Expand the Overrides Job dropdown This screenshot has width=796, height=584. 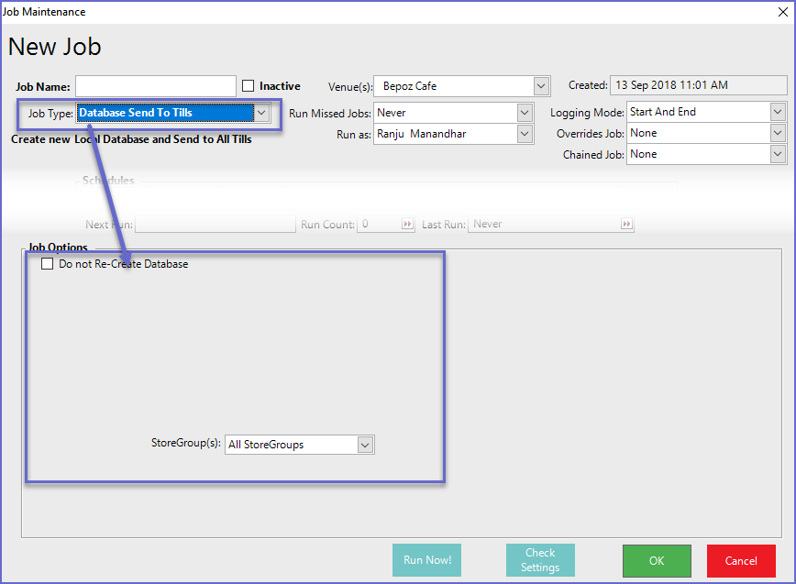pos(778,133)
